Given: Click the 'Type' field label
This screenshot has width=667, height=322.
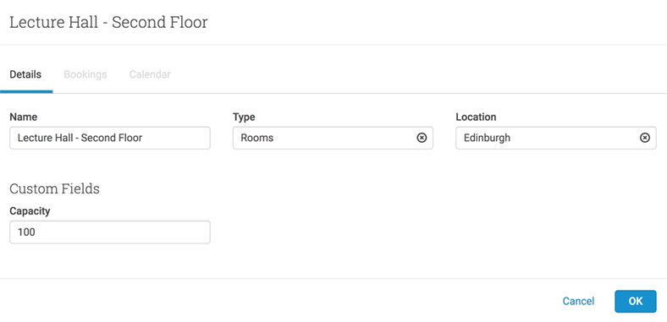Looking at the screenshot, I should coord(244,117).
